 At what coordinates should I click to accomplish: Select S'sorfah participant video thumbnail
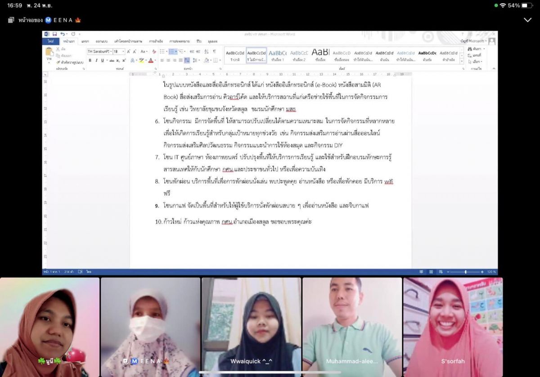[x=453, y=327]
